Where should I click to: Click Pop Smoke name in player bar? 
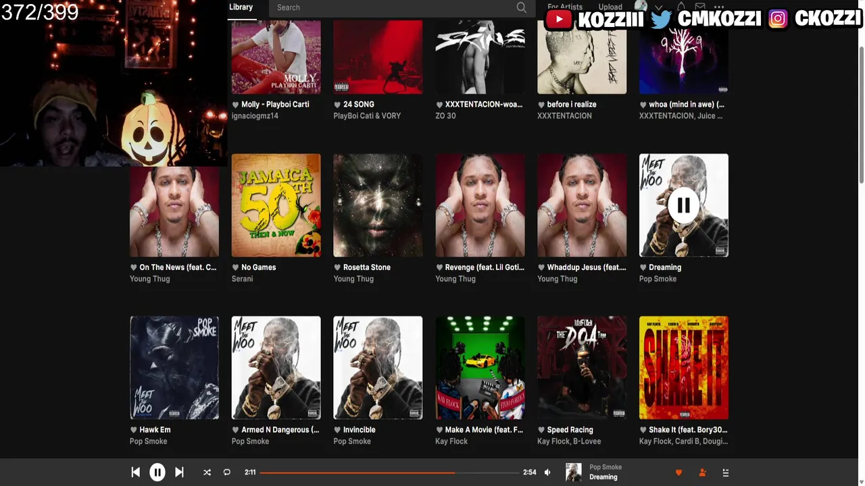click(605, 467)
